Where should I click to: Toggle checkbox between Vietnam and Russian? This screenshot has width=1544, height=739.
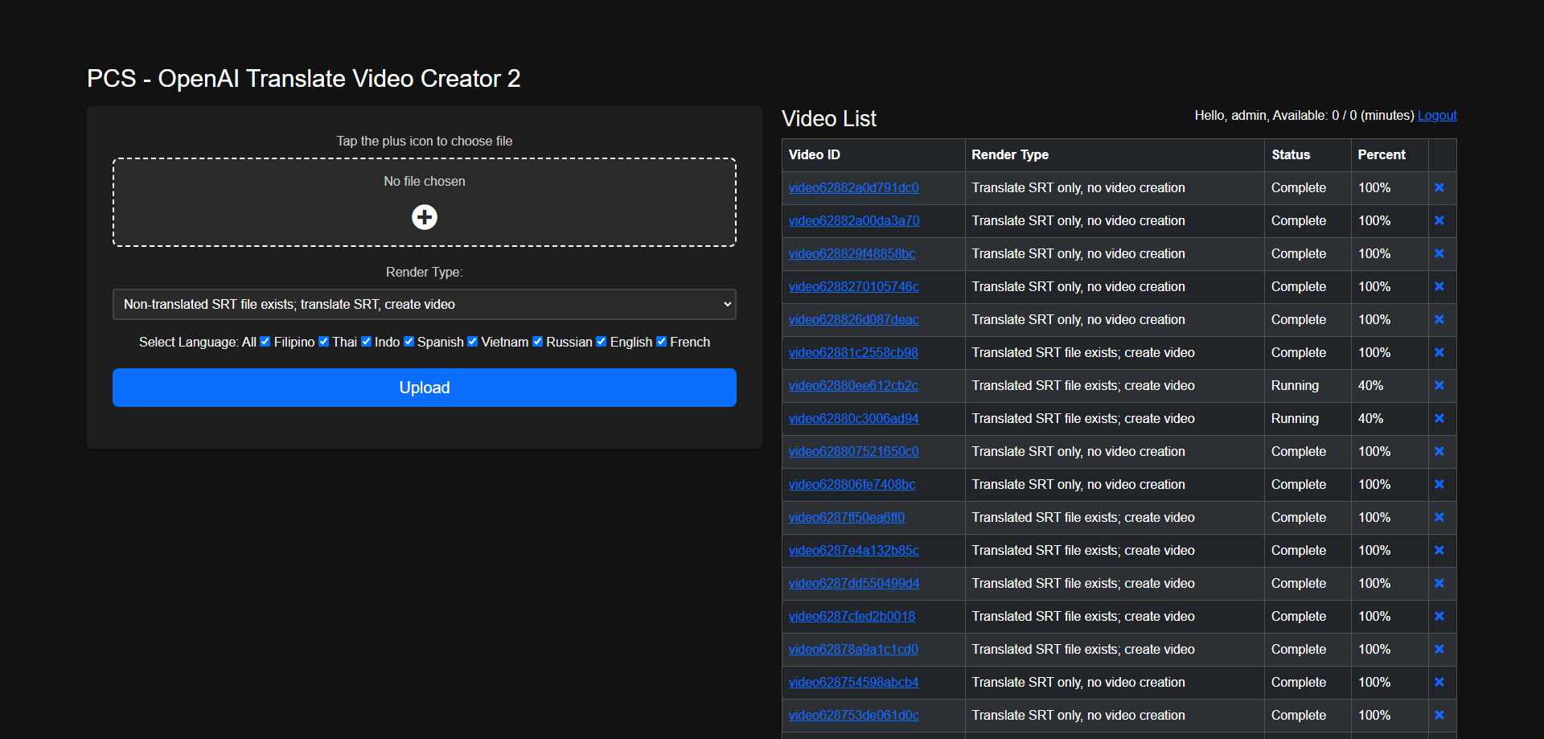click(538, 342)
